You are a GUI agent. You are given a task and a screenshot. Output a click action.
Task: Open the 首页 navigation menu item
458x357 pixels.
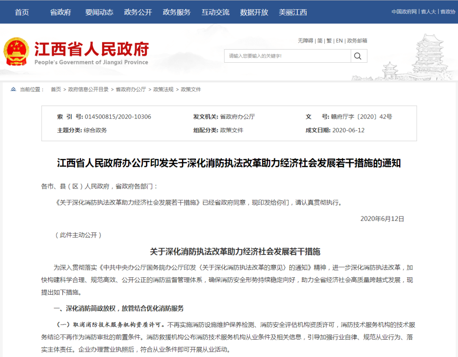pyautogui.click(x=22, y=12)
